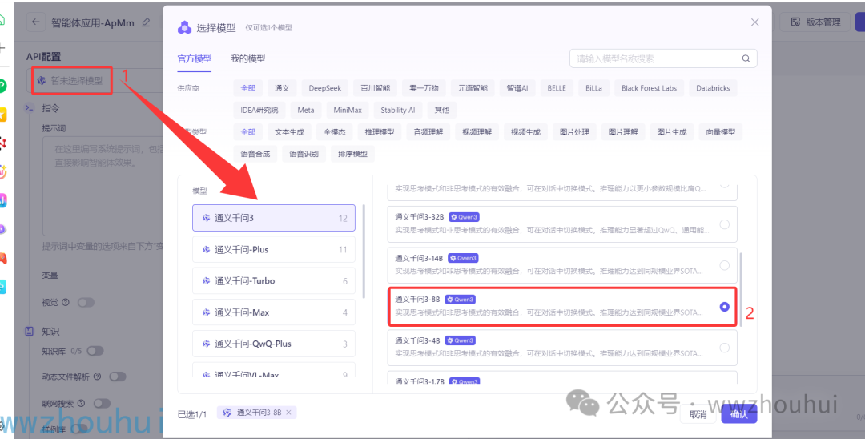Enable the 知识库 switch
The image size is (865, 439).
[x=95, y=351]
